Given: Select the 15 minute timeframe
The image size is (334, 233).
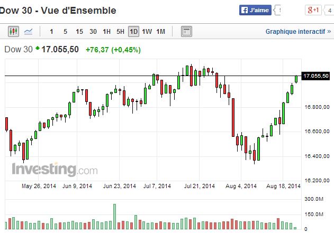Looking at the screenshot, I should 79,32.
